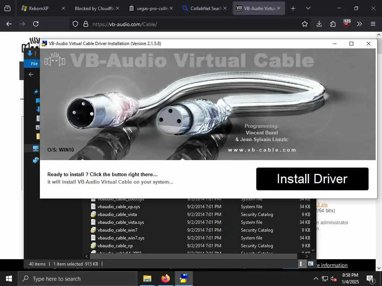Click the network icon in system tray
The width and height of the screenshot is (382, 286).
[x=325, y=279]
